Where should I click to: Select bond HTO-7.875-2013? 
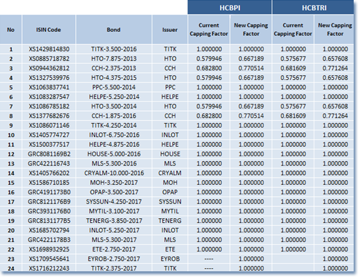coord(114,59)
